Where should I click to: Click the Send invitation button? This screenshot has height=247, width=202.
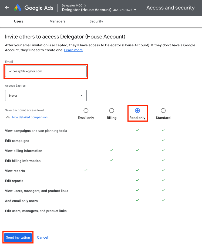click(18, 238)
